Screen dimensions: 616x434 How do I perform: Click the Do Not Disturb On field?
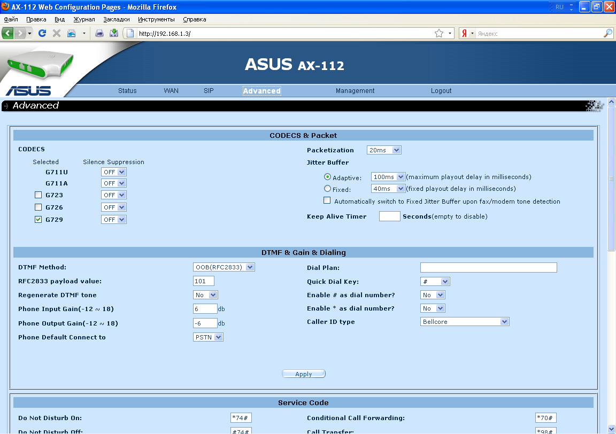tap(241, 418)
